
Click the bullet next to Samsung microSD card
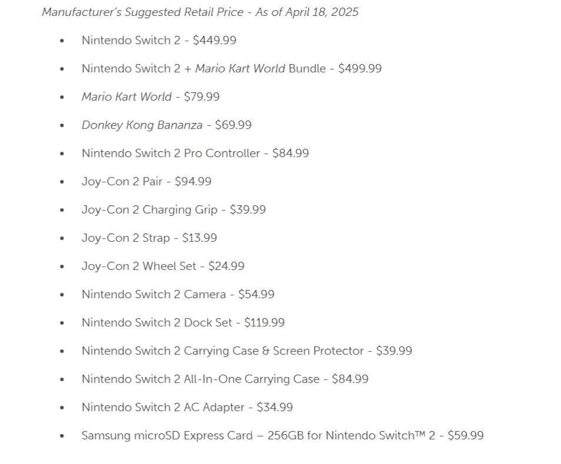(x=62, y=436)
